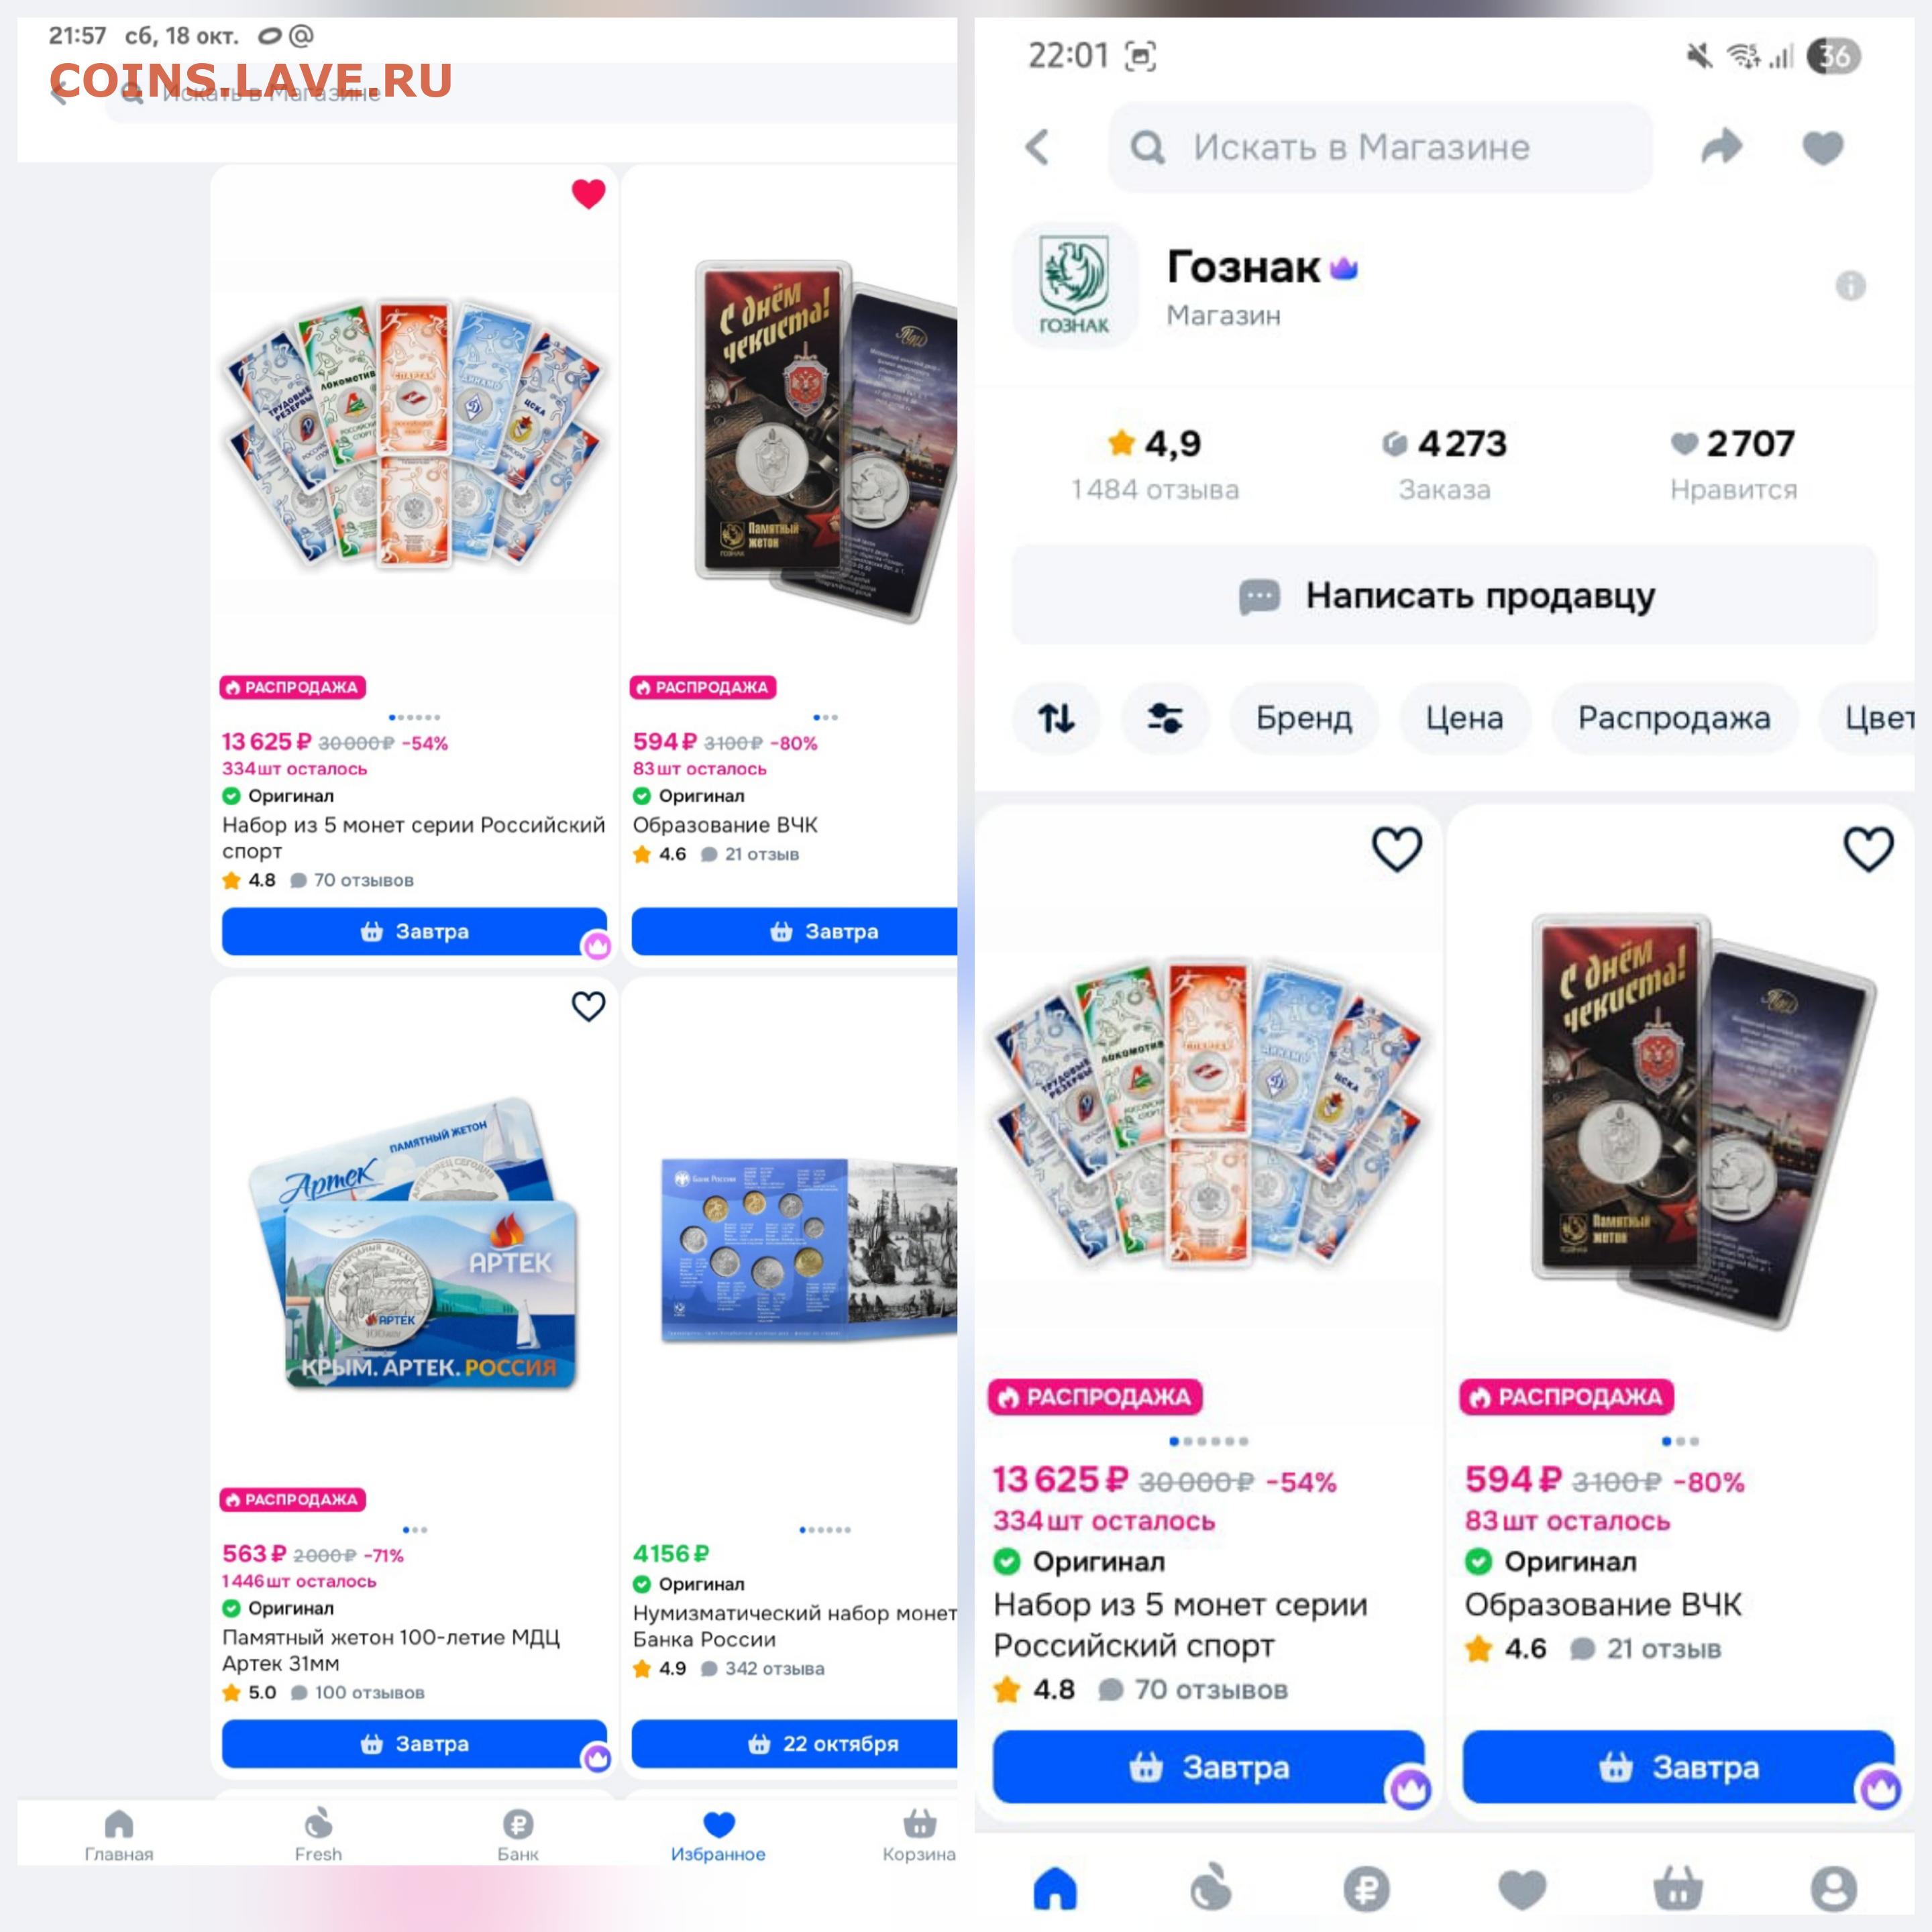The width and height of the screenshot is (1932, 1932).
Task: Tap Написать продавцу button
Action: tap(1444, 595)
